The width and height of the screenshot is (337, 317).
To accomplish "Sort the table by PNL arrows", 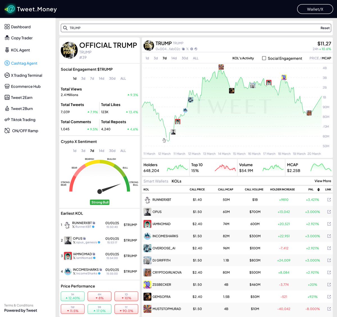I will [318, 190].
